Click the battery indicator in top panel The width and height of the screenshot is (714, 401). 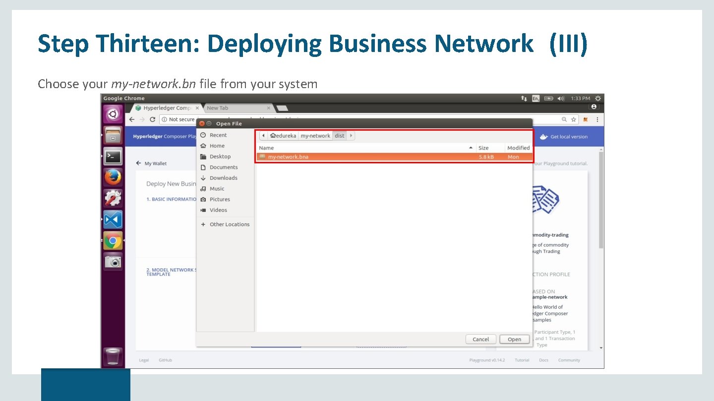tap(548, 99)
